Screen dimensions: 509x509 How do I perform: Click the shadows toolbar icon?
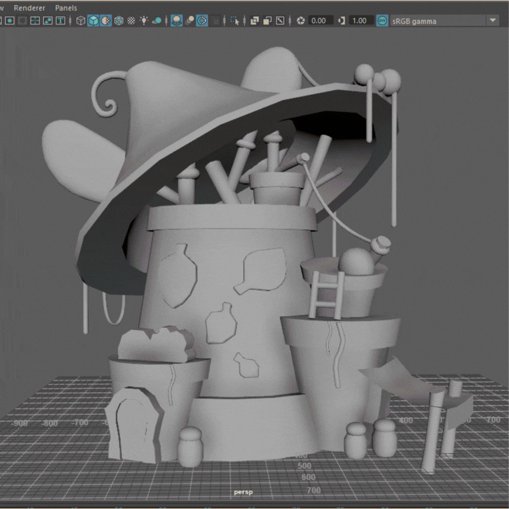[157, 21]
